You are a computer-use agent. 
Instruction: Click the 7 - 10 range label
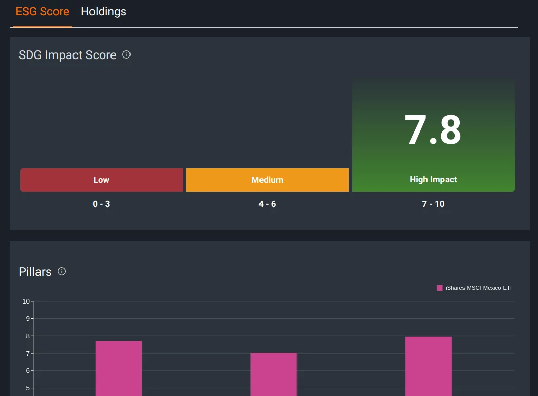[x=433, y=204]
